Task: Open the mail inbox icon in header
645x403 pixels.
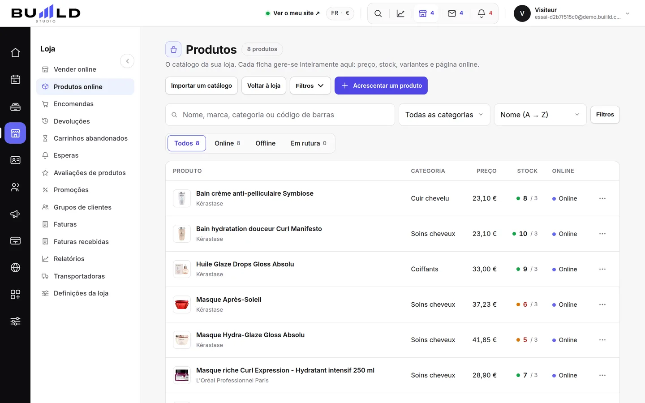Action: [456, 13]
